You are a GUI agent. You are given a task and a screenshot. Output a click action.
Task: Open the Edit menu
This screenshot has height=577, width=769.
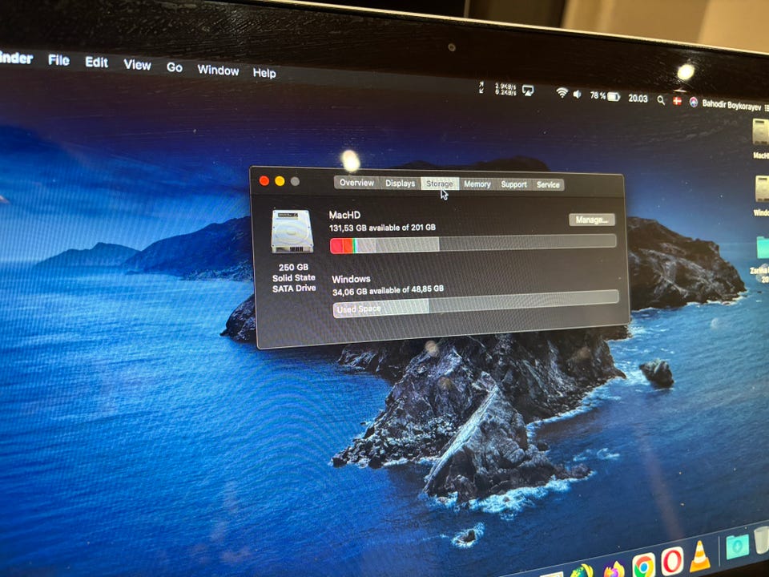click(96, 63)
